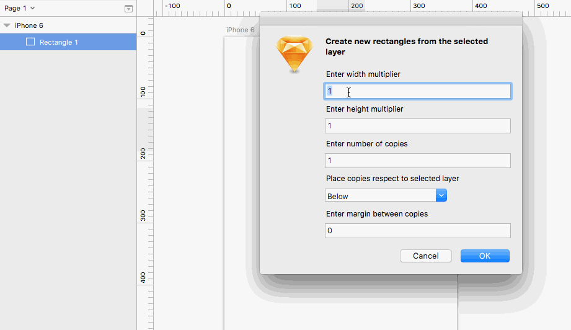Viewport: 571px width, 330px height.
Task: Click into the height multiplier field
Action: [x=418, y=126]
